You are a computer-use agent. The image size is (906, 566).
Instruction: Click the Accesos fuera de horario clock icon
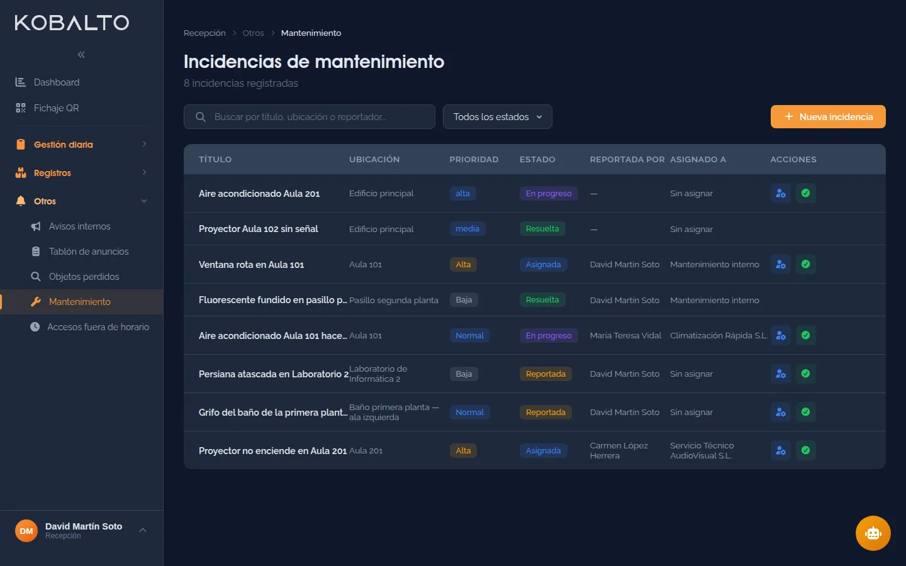pos(35,327)
